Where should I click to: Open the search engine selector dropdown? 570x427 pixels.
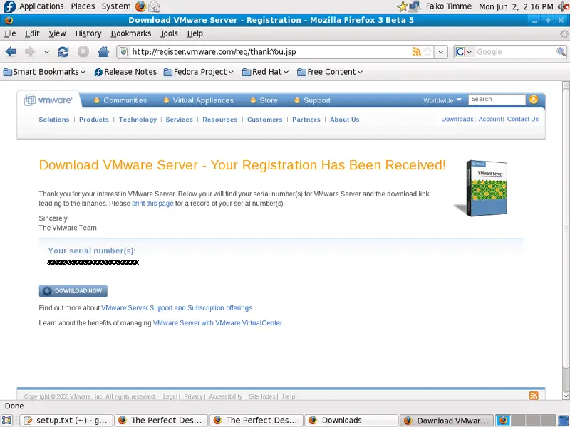click(465, 52)
